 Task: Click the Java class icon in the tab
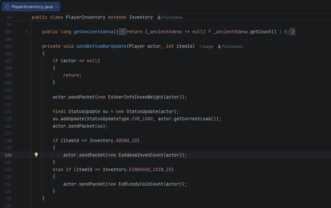pyautogui.click(x=7, y=7)
